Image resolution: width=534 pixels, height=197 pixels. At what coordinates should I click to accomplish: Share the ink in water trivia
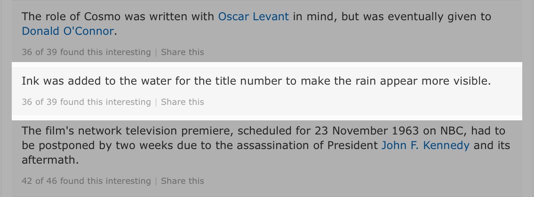(x=182, y=102)
